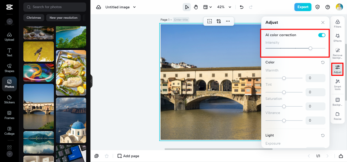The image size is (347, 162).
Task: Open the Effects tool
Action: click(338, 38)
